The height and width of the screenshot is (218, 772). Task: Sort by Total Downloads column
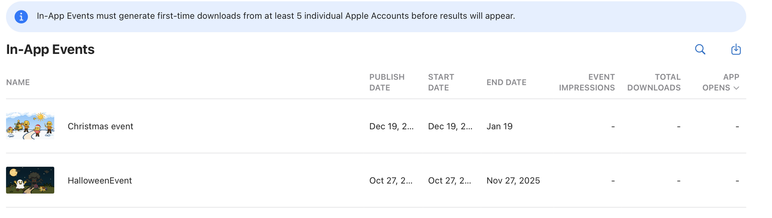click(654, 82)
